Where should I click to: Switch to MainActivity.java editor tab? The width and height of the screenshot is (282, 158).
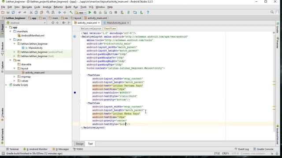click(116, 23)
